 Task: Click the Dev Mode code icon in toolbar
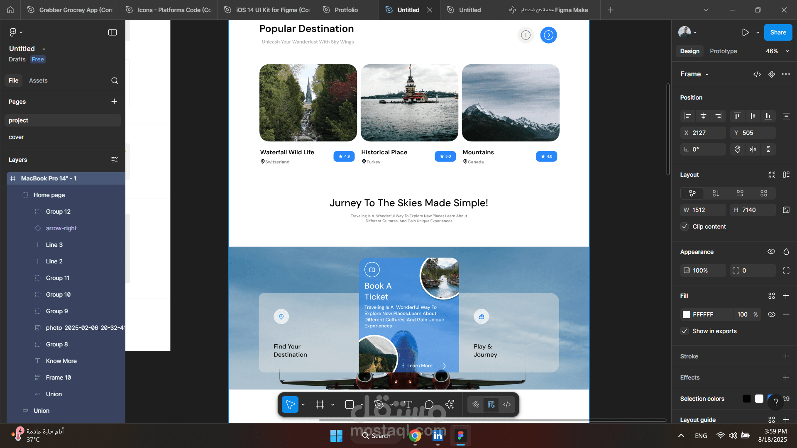point(507,404)
